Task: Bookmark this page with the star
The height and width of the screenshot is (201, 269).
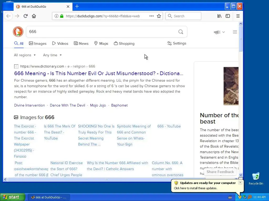Action: [x=159, y=16]
